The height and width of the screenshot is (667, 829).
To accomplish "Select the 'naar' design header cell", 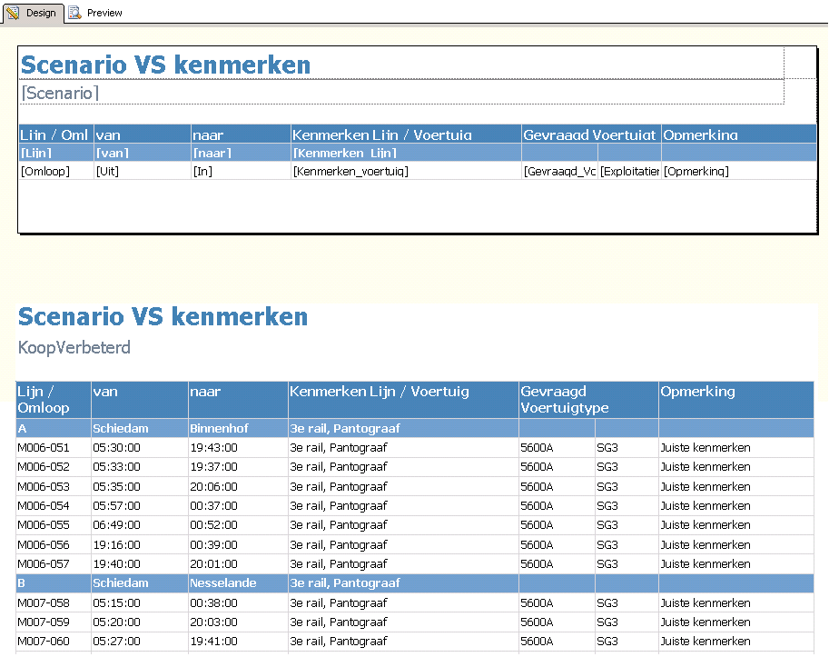I will point(241,134).
